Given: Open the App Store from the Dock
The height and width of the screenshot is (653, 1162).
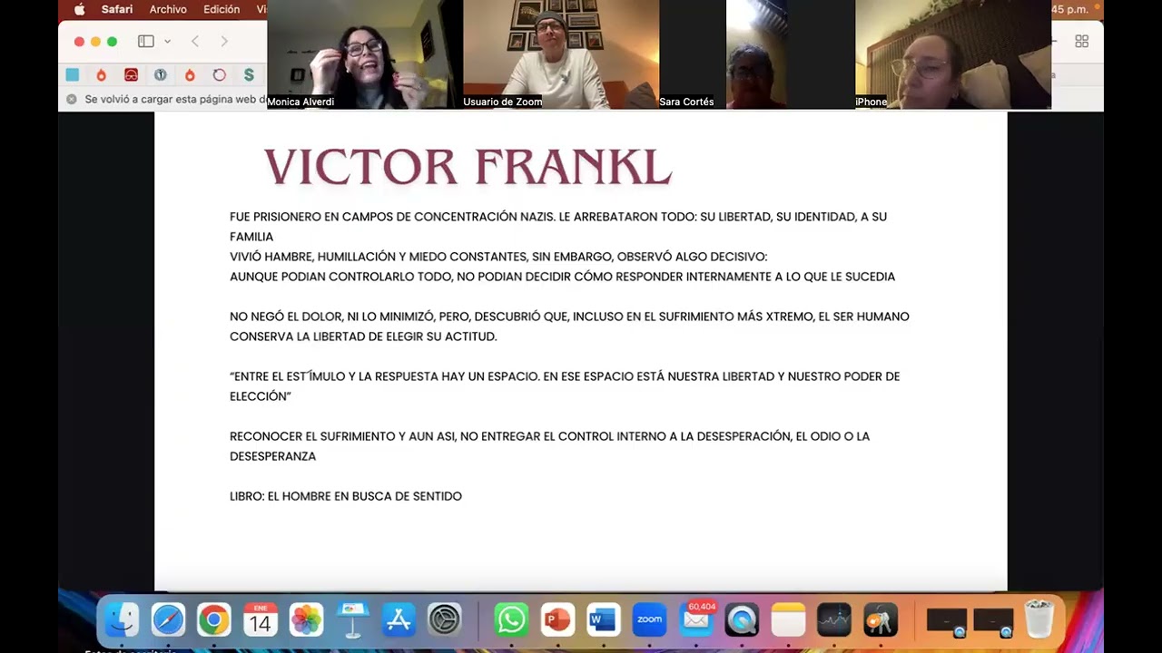Looking at the screenshot, I should [399, 620].
